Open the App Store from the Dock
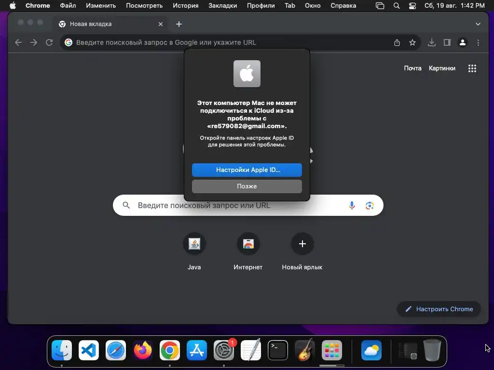 click(x=197, y=350)
